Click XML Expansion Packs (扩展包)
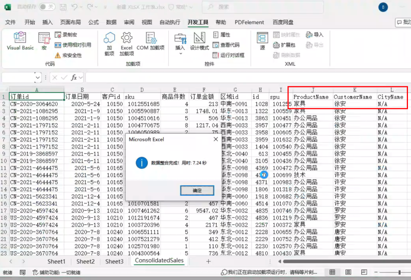 tap(284, 45)
